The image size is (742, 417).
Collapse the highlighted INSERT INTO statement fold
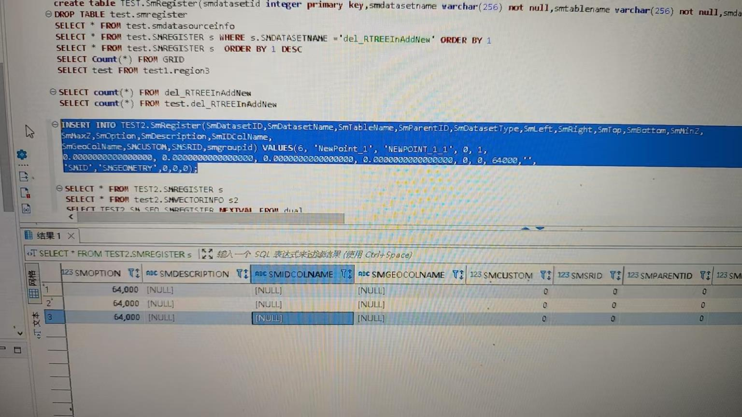pyautogui.click(x=55, y=125)
